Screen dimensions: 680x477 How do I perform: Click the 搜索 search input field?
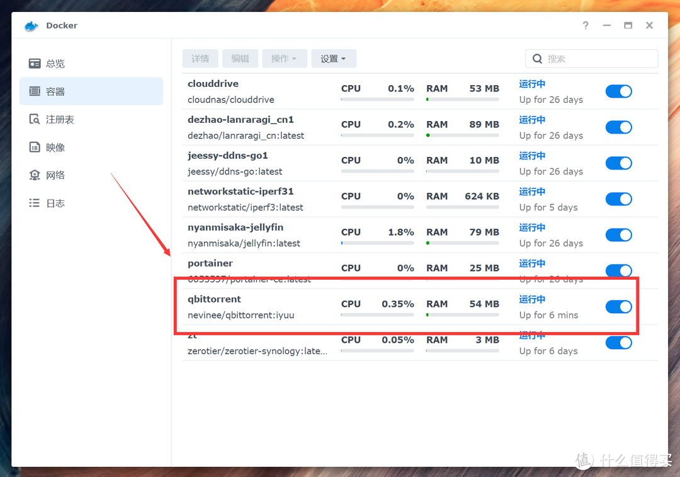(x=591, y=59)
